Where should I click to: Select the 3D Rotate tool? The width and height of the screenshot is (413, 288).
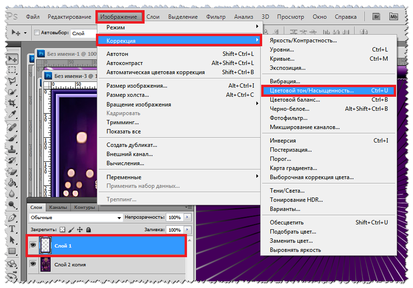click(x=12, y=264)
